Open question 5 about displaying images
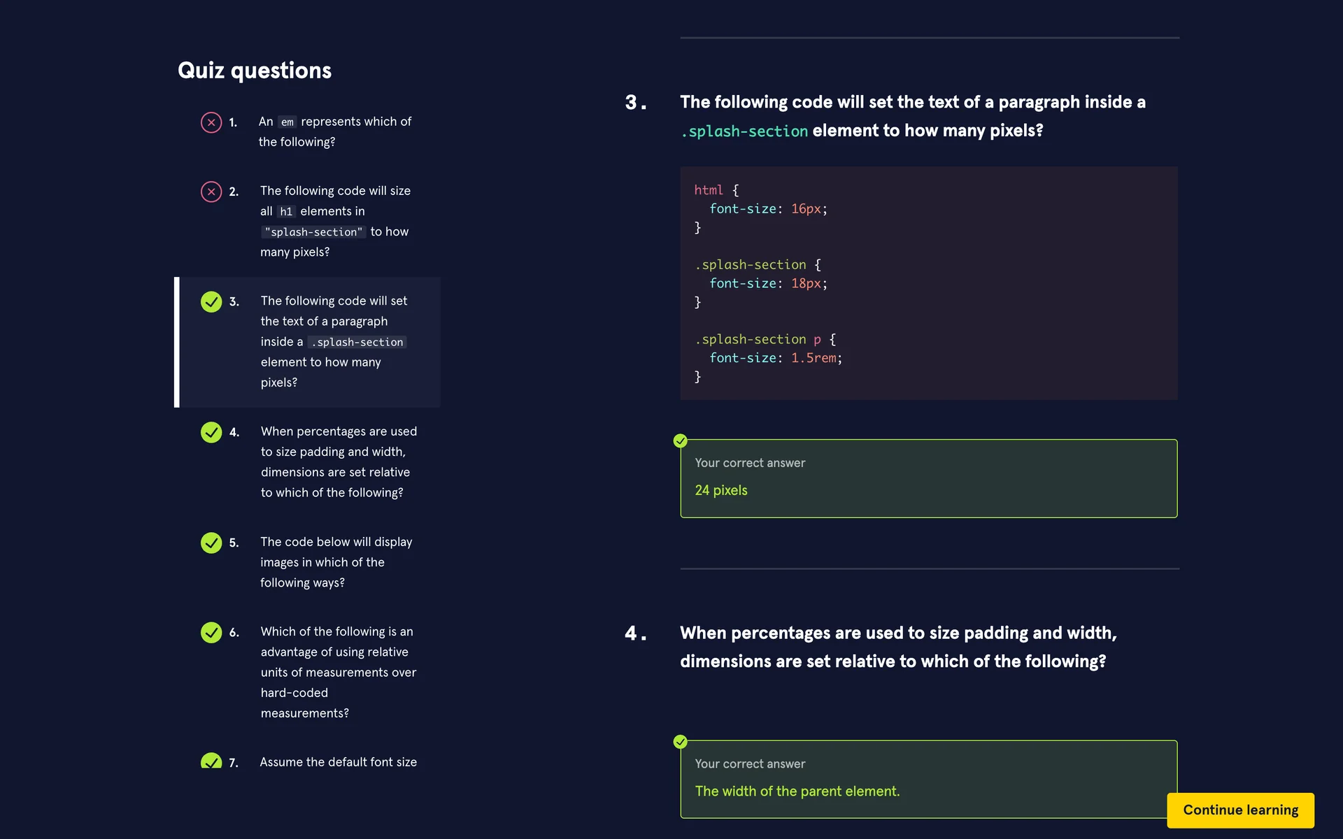 [x=336, y=562]
